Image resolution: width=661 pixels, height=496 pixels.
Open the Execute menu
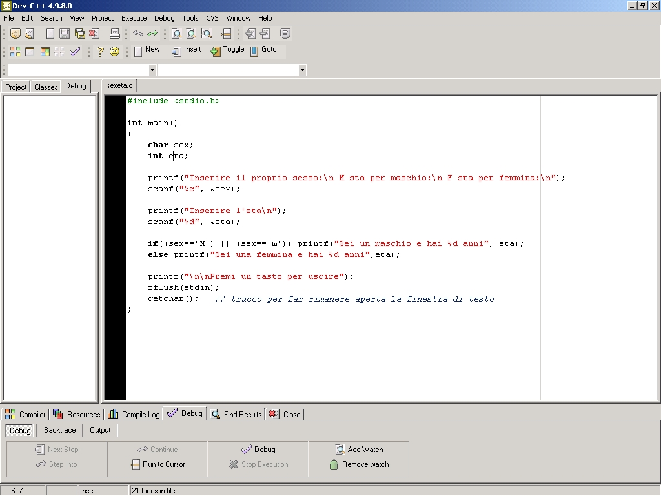tap(134, 18)
